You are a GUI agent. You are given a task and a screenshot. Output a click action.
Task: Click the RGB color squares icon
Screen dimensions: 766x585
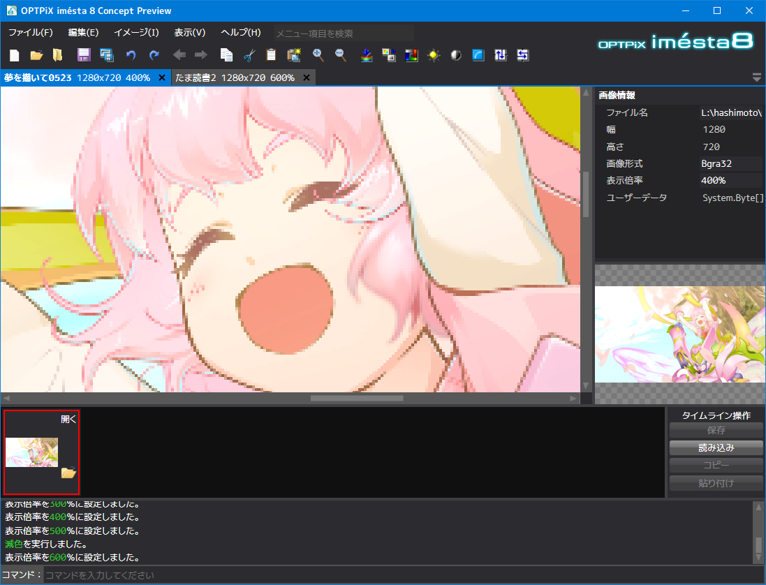tap(411, 55)
